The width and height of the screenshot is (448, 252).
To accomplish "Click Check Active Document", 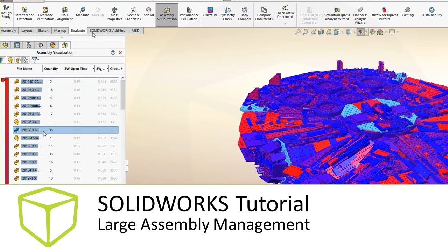I will [x=285, y=12].
